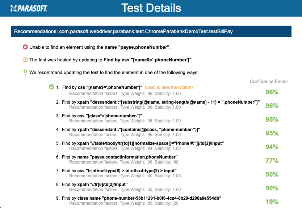The height and width of the screenshot is (208, 302).
Task: Click the orange healed medical kit icon
Action: (x=25, y=60)
